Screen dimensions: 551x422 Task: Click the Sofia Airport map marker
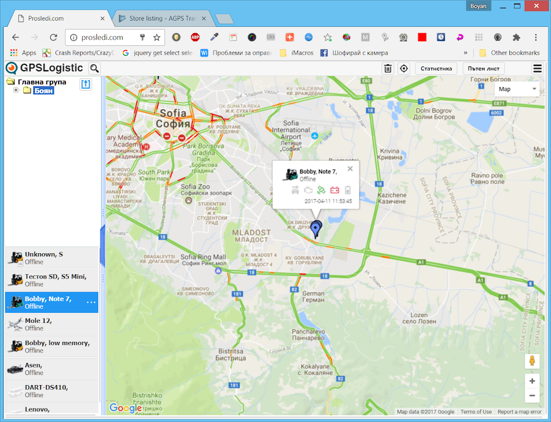(315, 136)
